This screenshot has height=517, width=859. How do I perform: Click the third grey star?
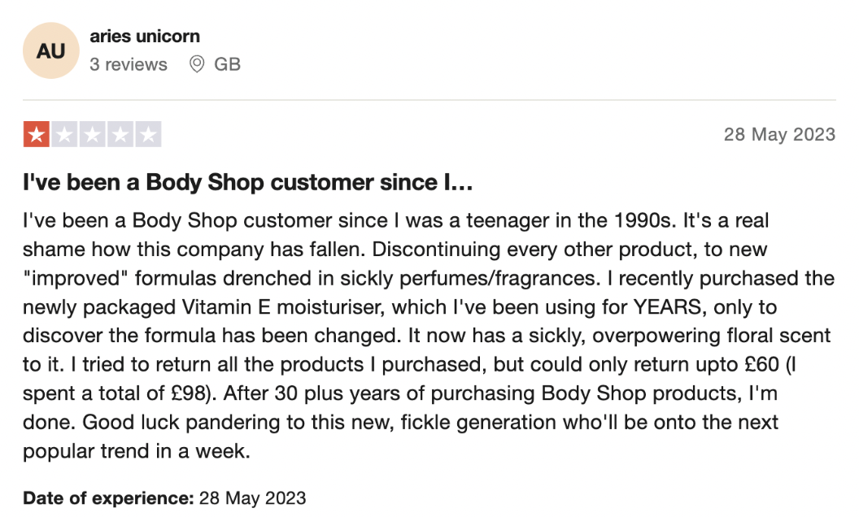(93, 134)
